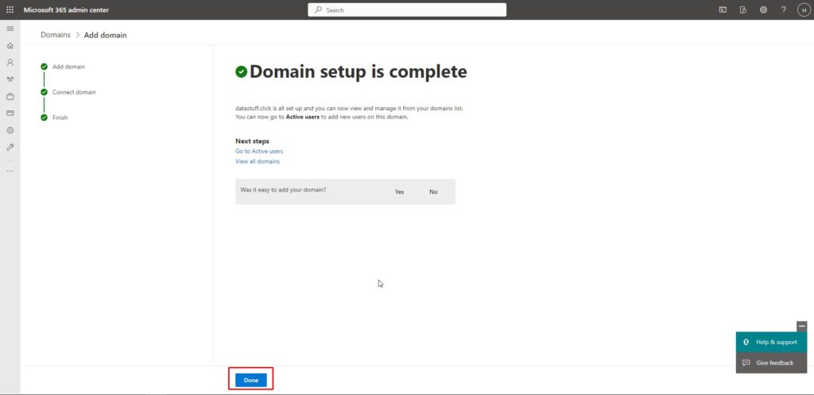The width and height of the screenshot is (814, 395).
Task: Click into the Search field
Action: pyautogui.click(x=407, y=10)
